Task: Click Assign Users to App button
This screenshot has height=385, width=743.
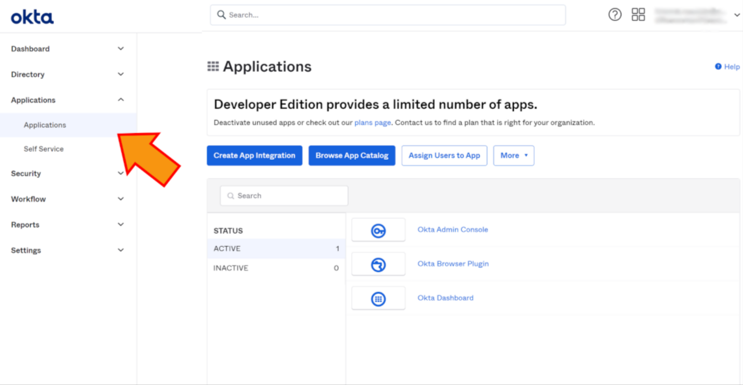Action: tap(444, 156)
